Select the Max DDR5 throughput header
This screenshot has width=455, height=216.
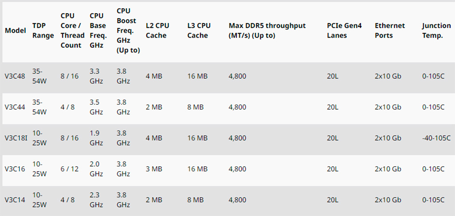point(267,31)
